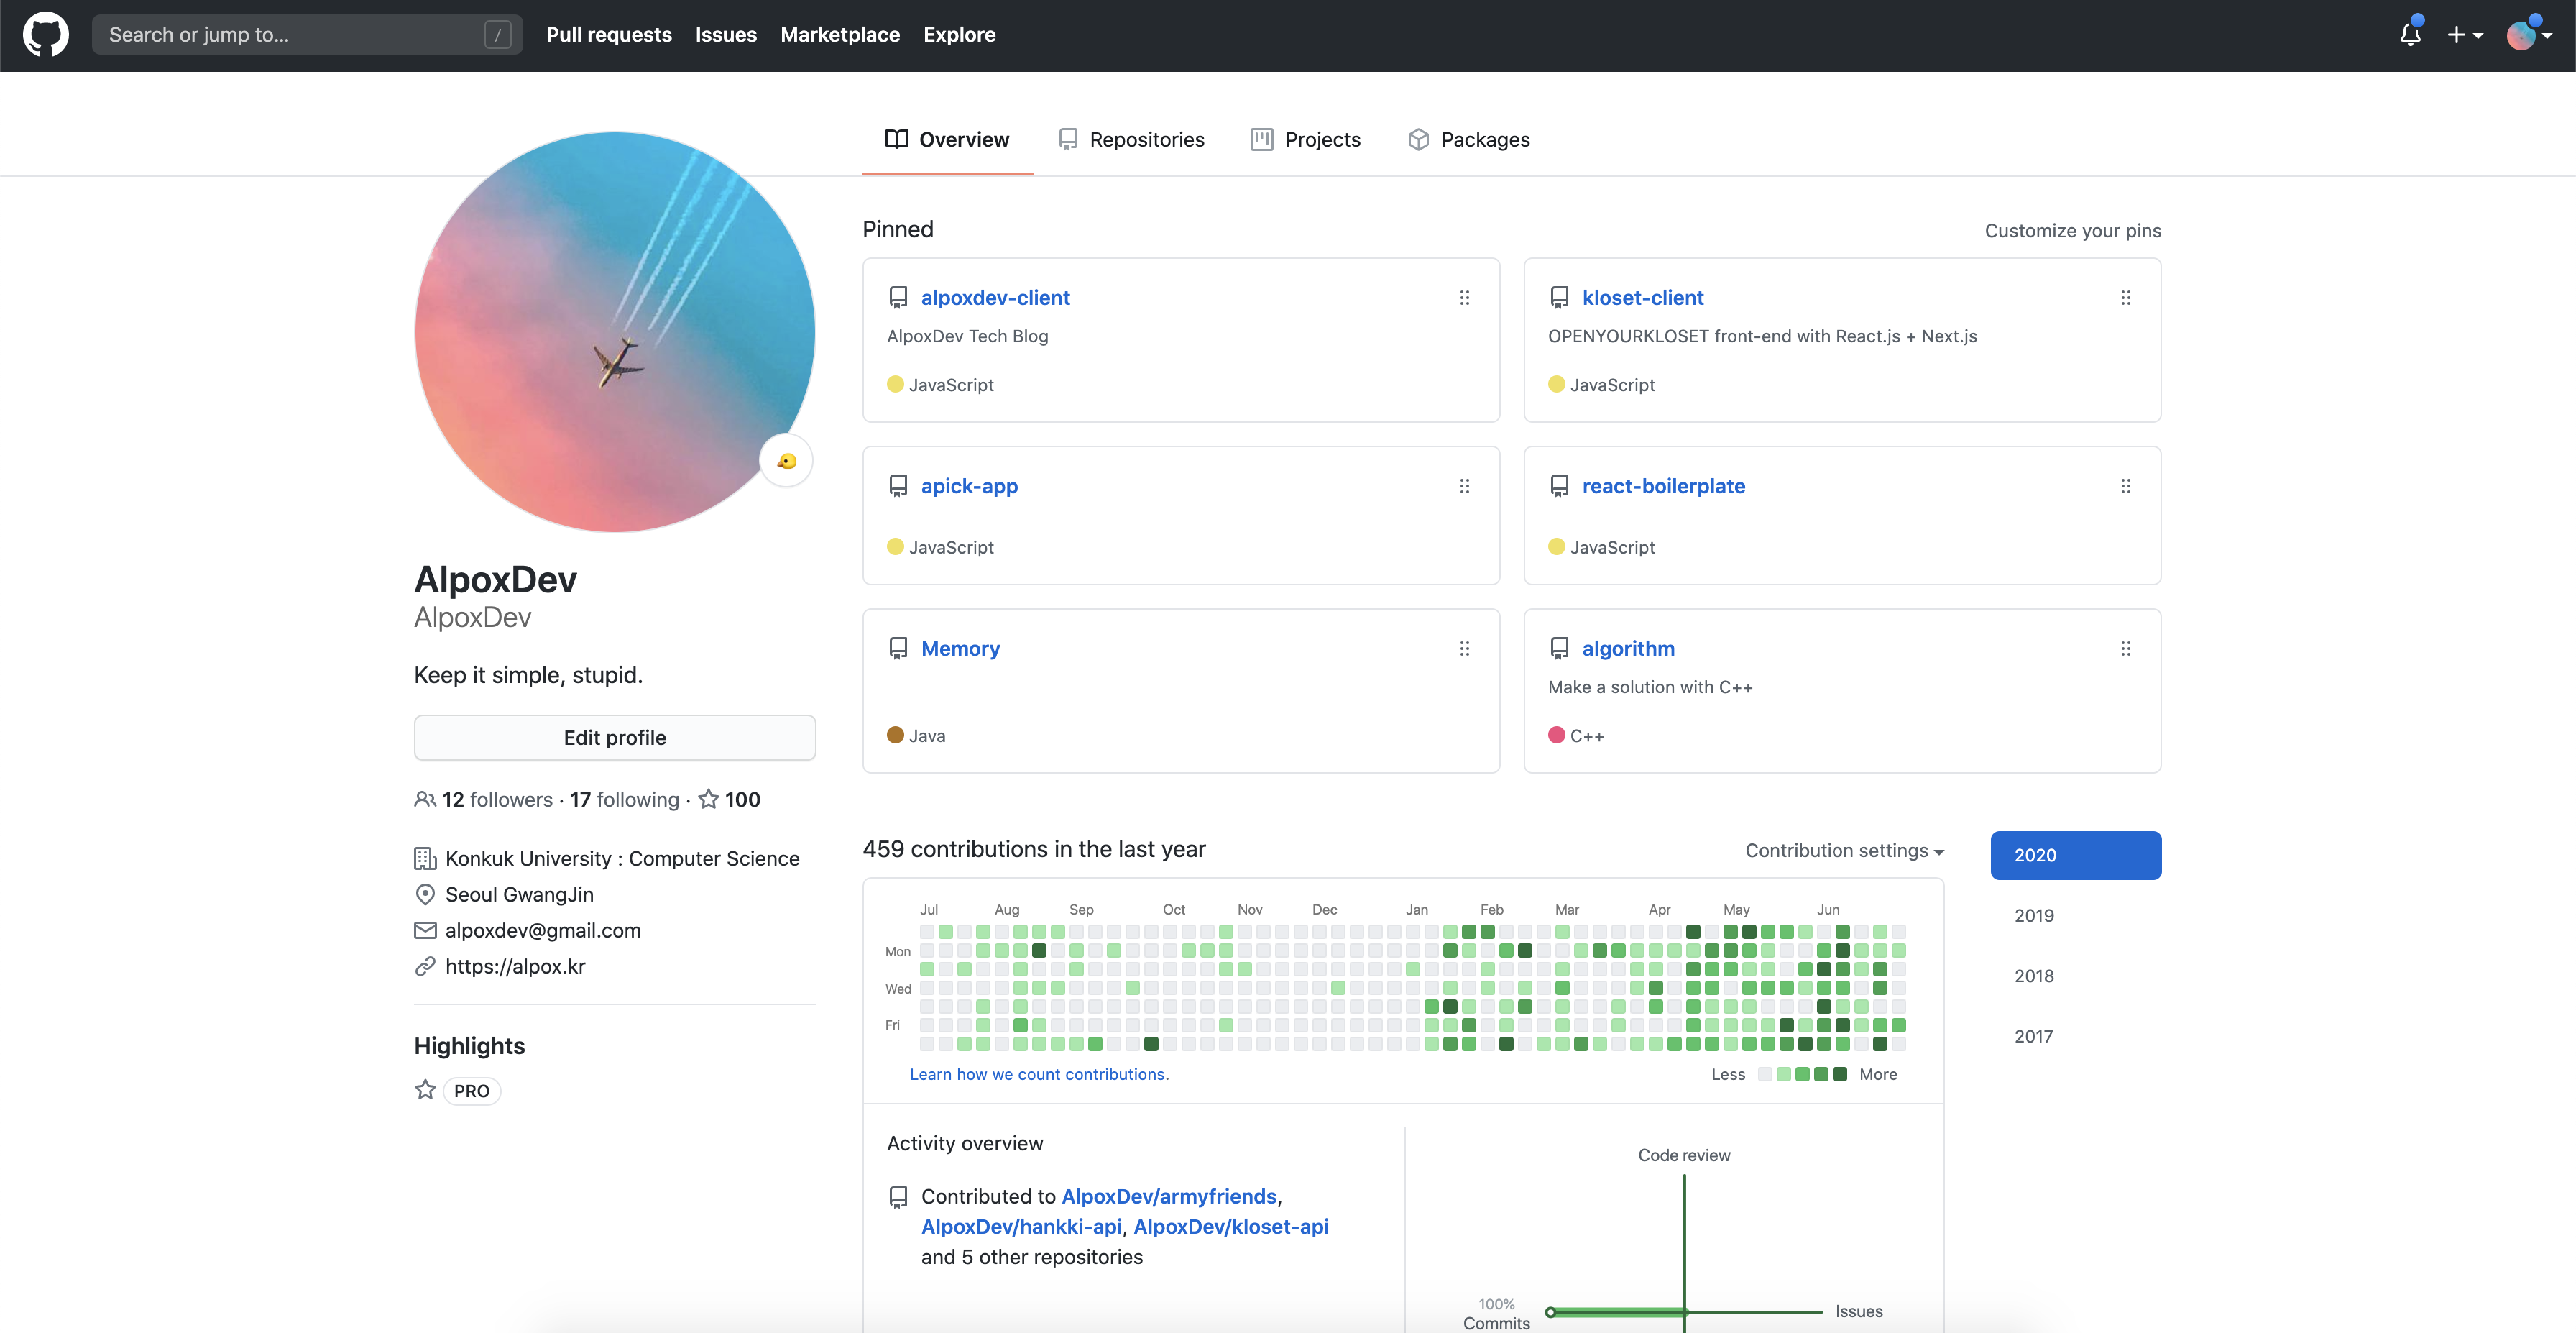This screenshot has width=2576, height=1333.
Task: Click the drag handle on alpoxdev-client pin
Action: (1464, 298)
